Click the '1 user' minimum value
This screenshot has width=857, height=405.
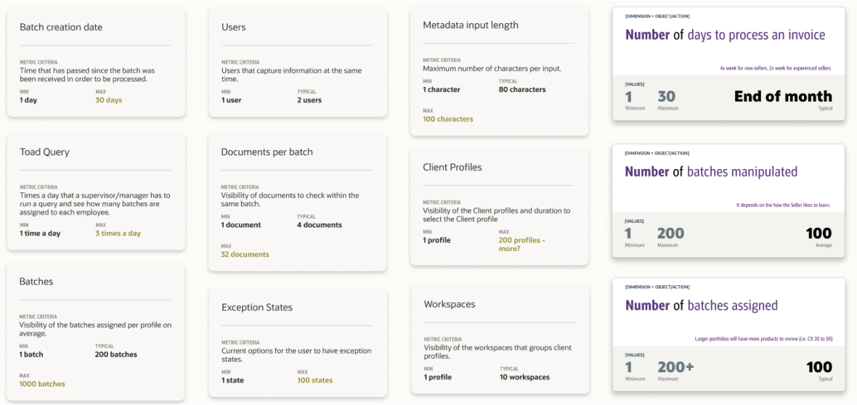231,100
